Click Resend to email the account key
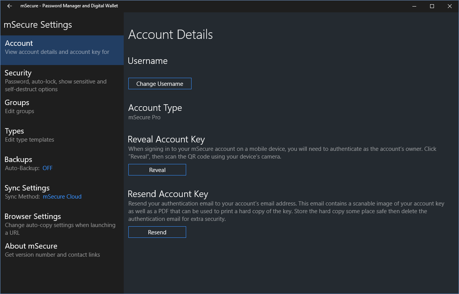 pos(157,232)
